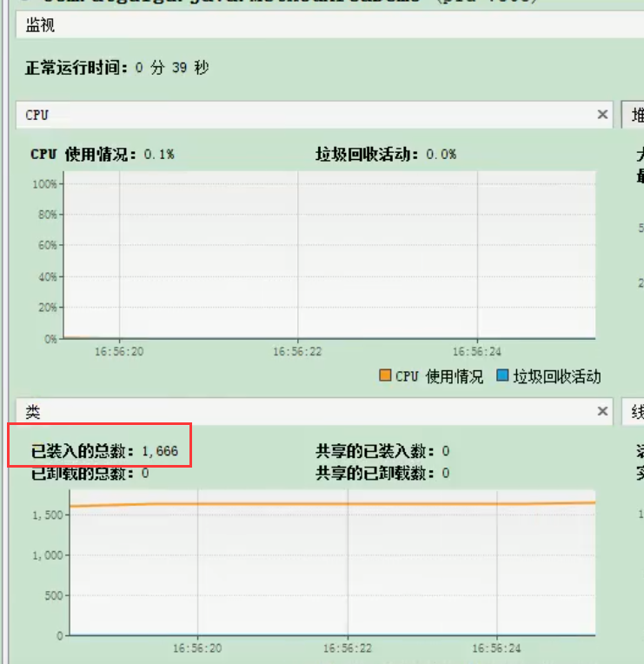Close the CPU panel with its X
The width and height of the screenshot is (644, 664).
click(602, 115)
